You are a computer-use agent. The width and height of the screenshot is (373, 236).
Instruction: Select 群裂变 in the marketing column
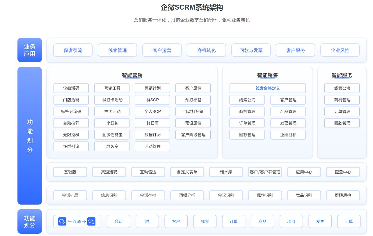[112, 146]
